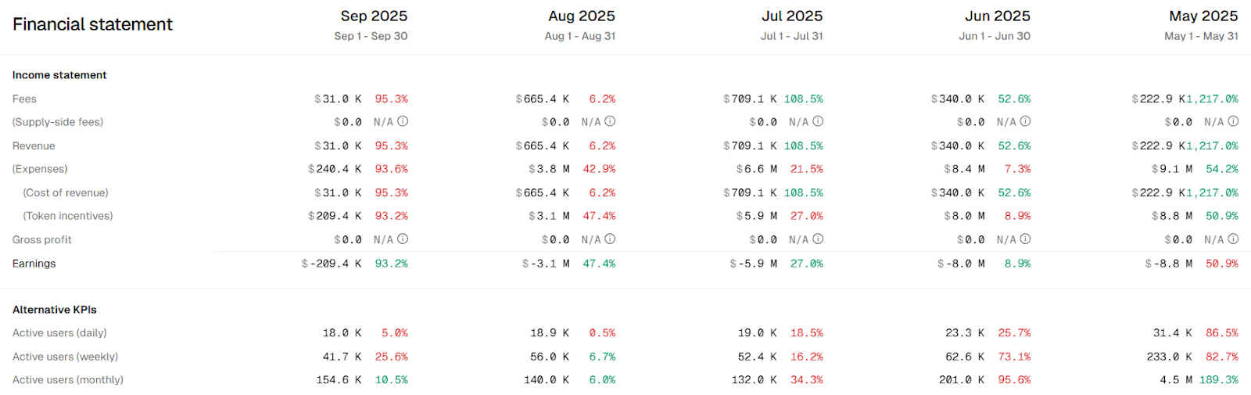Click info icon for May 2025 gross profit
This screenshot has height=395, width=1251.
pos(1233,239)
